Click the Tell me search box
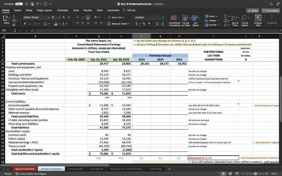Image resolution: width=282 pixels, height=176 pixels. (x=129, y=10)
